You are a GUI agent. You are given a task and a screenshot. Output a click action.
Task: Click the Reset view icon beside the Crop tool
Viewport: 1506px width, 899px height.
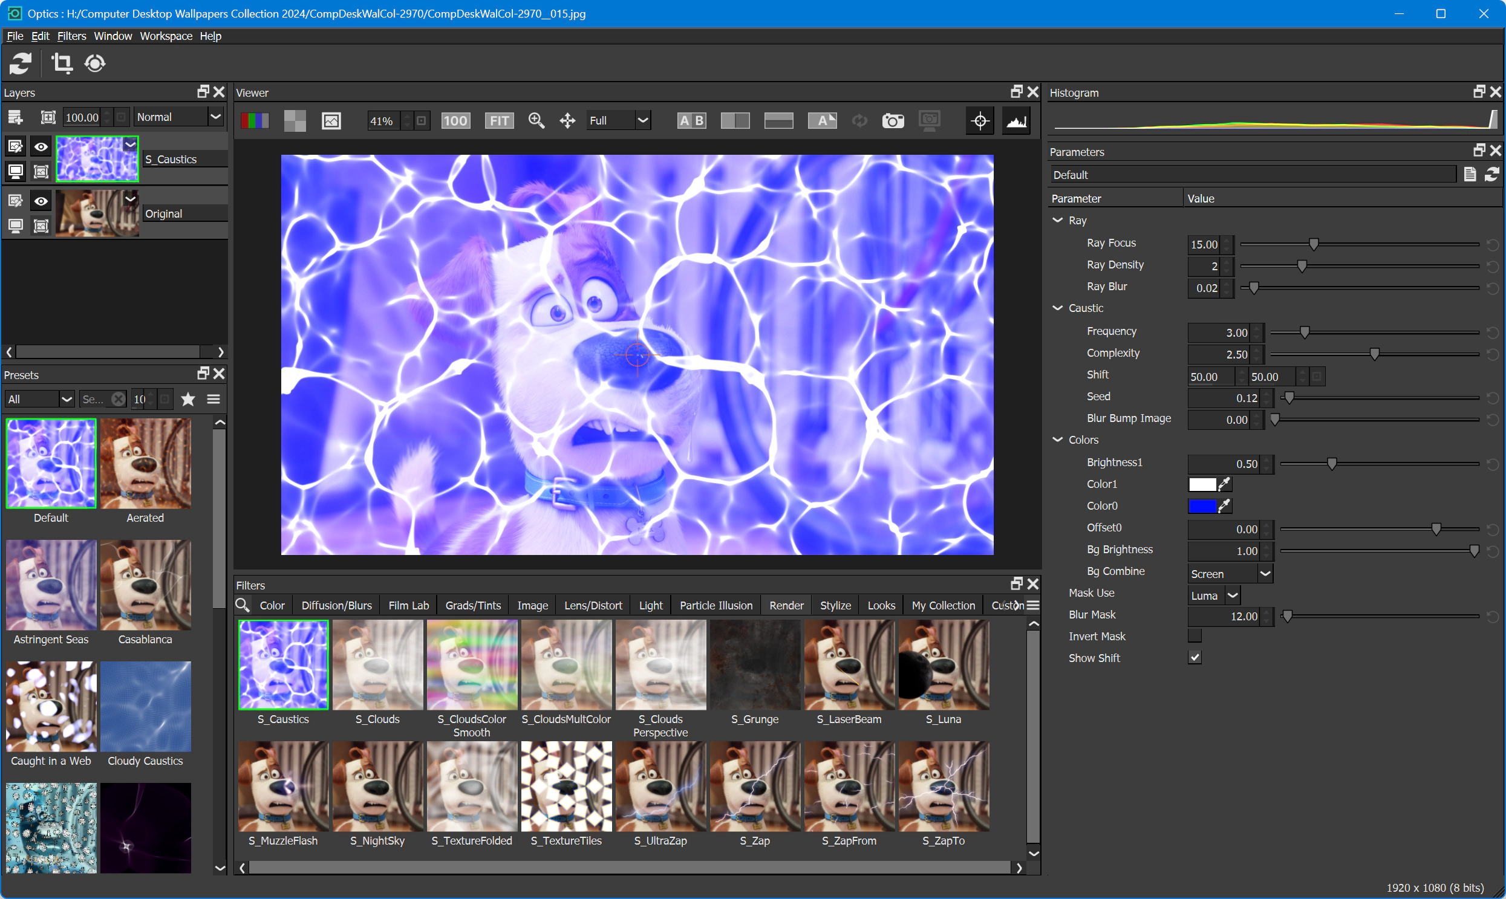pos(95,63)
